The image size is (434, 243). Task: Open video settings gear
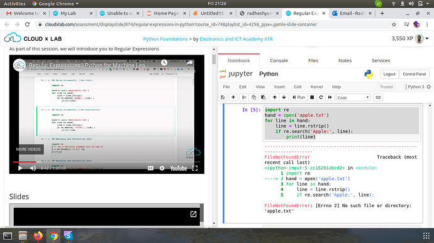point(162,168)
